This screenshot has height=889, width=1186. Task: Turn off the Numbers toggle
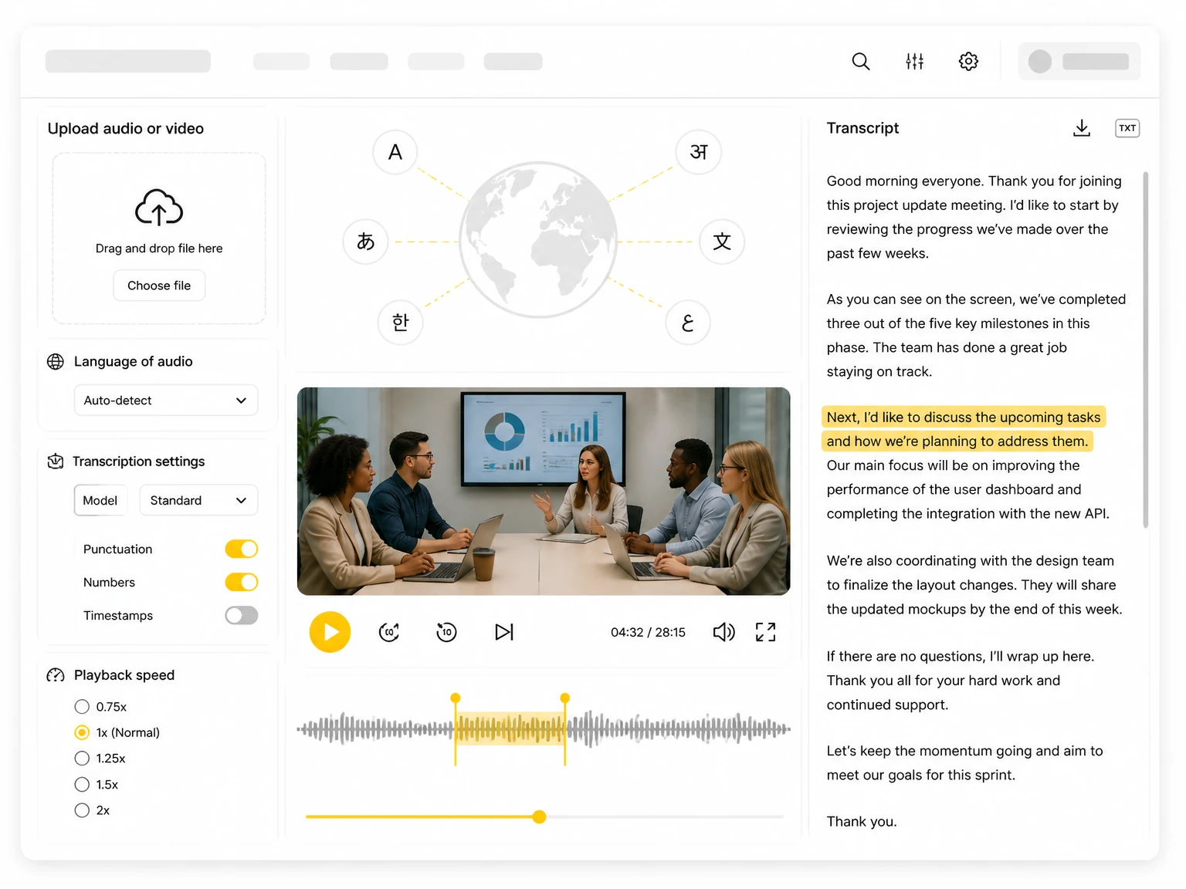242,582
